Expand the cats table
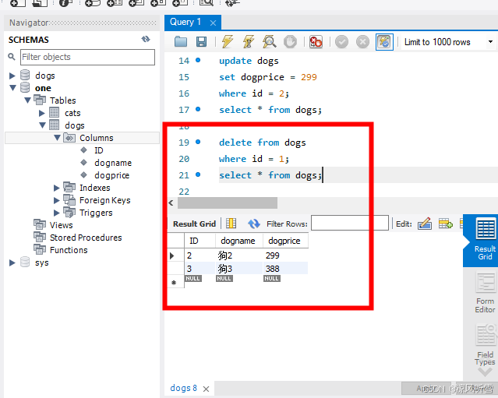 [x=41, y=113]
